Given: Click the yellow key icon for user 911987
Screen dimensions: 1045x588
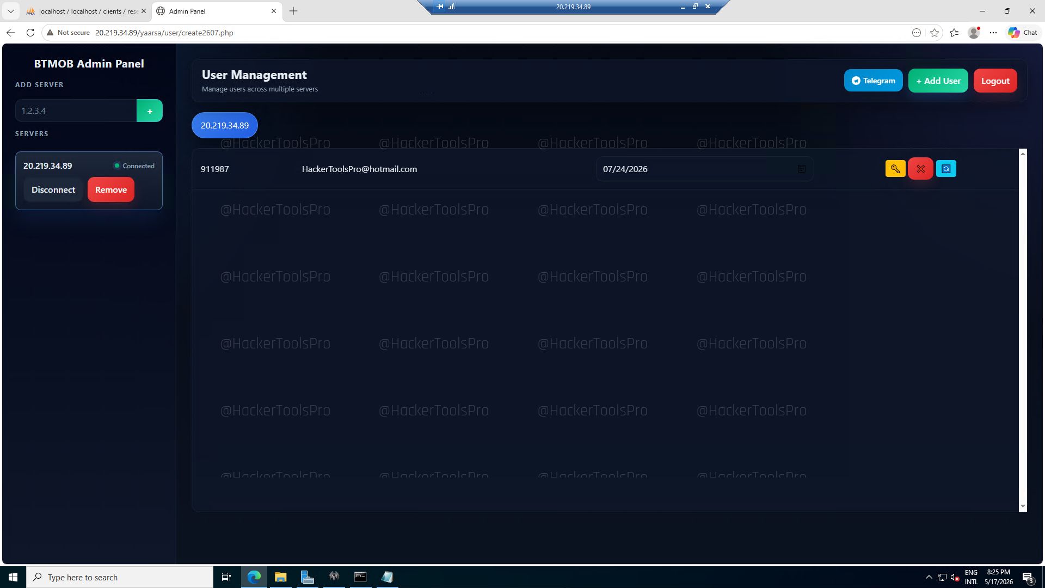Looking at the screenshot, I should 895,169.
